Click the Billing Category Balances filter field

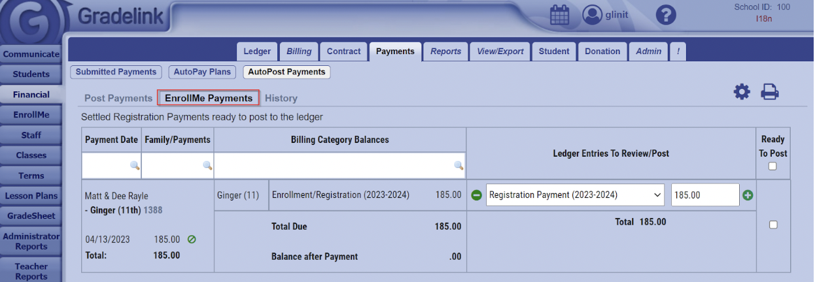(x=339, y=166)
